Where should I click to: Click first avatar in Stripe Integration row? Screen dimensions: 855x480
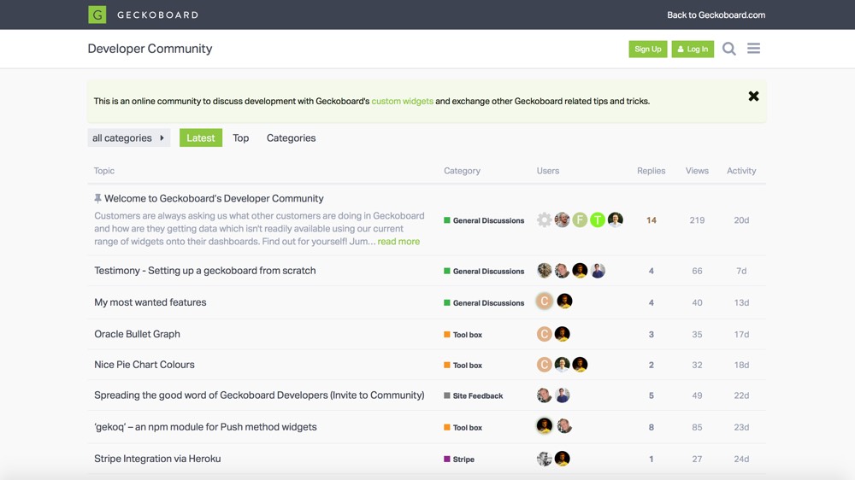544,459
